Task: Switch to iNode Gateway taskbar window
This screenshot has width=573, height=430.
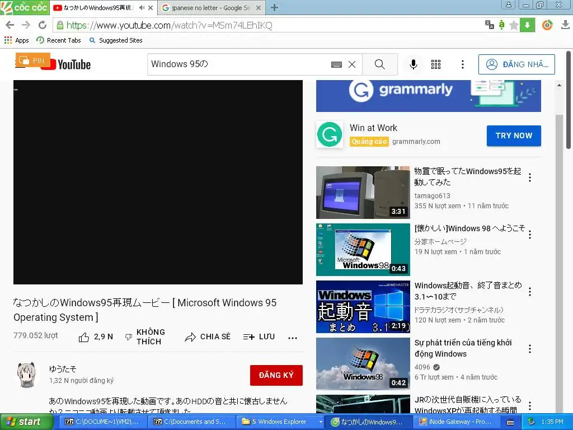Action: [456, 422]
